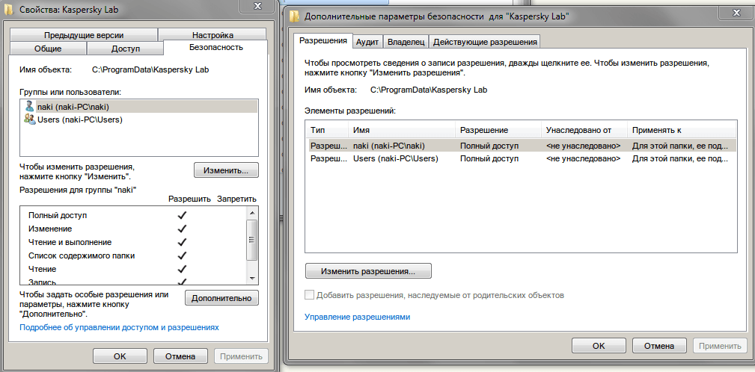Open the Предыдущие версии tab
755x372 pixels.
click(x=83, y=35)
